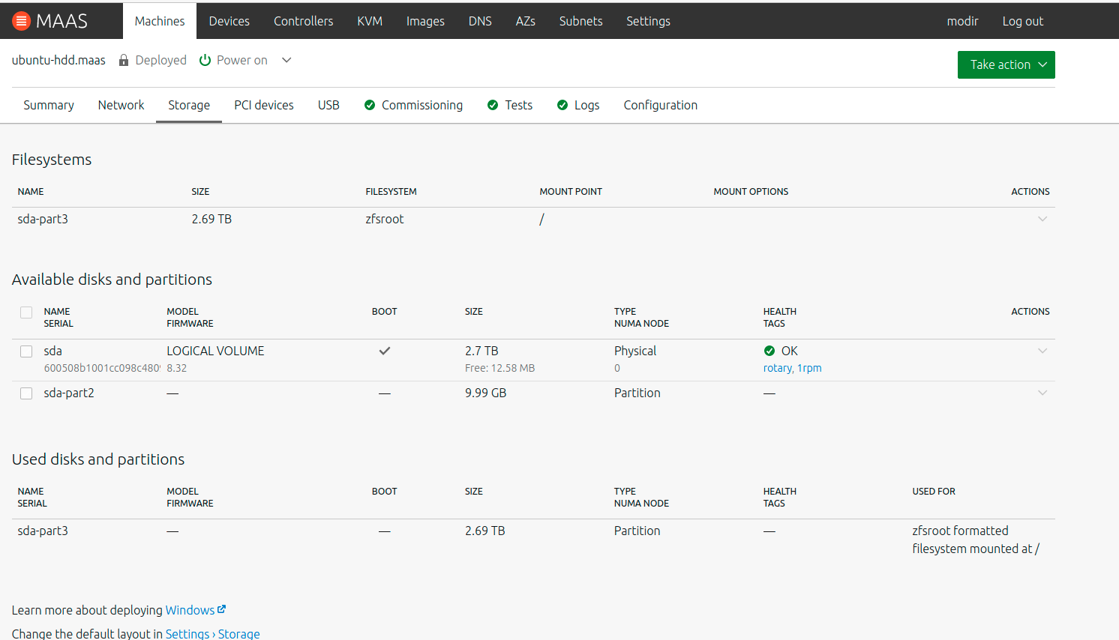Click the Logs green check icon
Image resolution: width=1119 pixels, height=640 pixels.
pos(562,106)
